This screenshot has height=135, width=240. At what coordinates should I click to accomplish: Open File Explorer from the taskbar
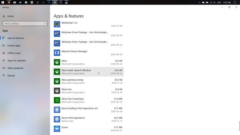tap(26, 2)
